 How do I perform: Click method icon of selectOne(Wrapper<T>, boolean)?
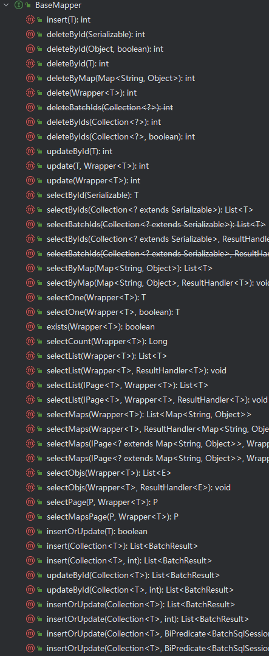(30, 312)
